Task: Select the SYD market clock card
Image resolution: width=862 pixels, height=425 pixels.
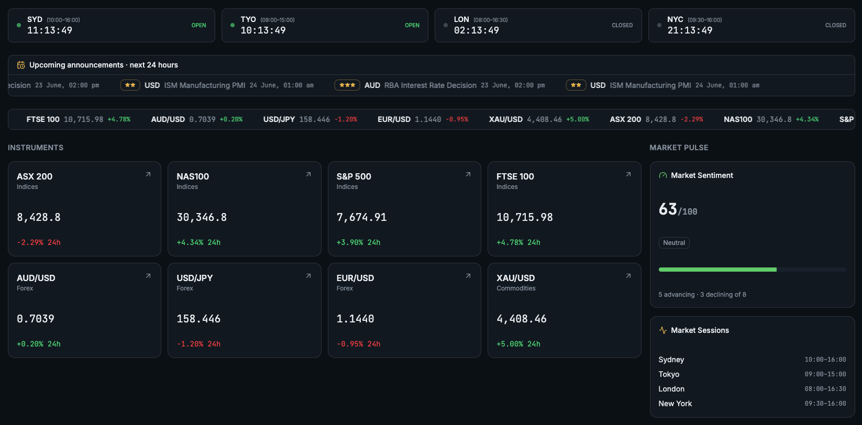Action: pyautogui.click(x=112, y=25)
